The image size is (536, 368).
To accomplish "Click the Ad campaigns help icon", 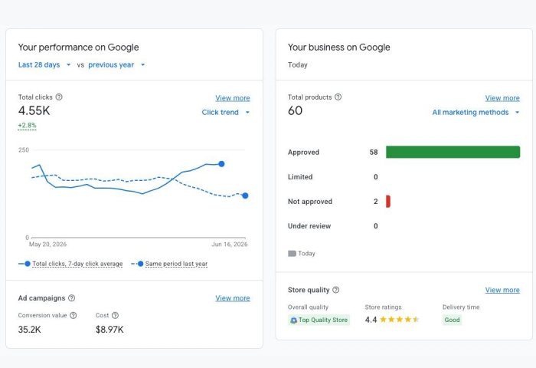I will (x=71, y=298).
